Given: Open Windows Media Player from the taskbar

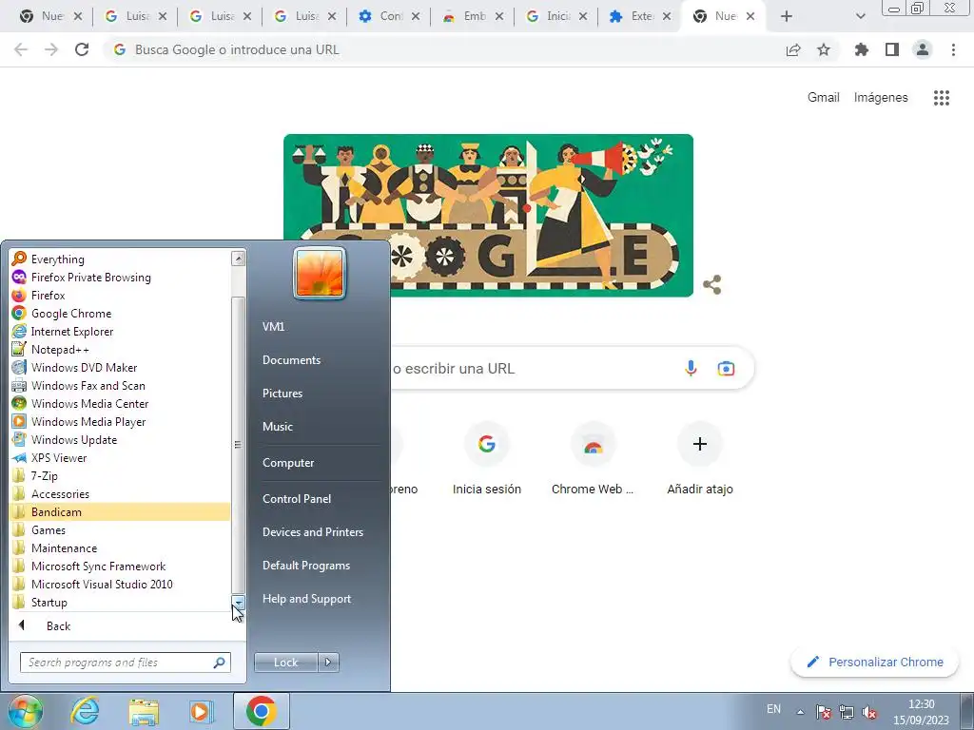Looking at the screenshot, I should click(202, 711).
